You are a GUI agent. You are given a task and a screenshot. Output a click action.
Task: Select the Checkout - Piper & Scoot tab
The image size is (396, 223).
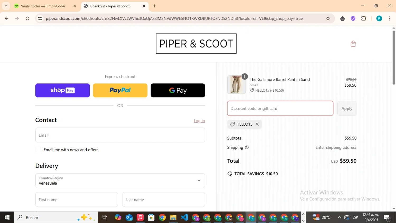110,6
